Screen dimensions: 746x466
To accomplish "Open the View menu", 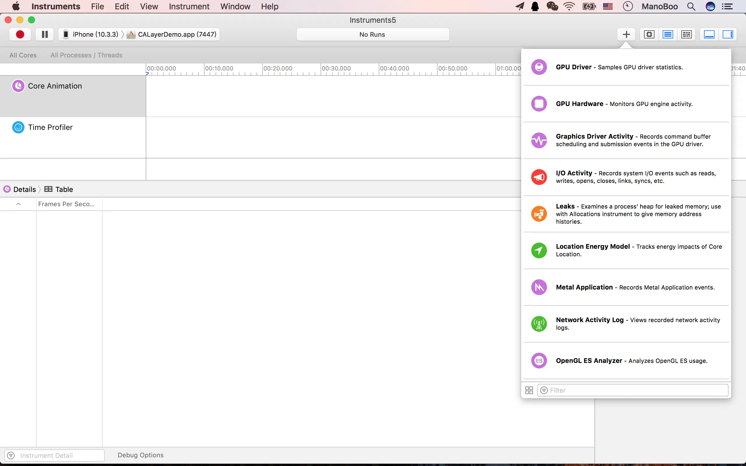I will pyautogui.click(x=149, y=6).
